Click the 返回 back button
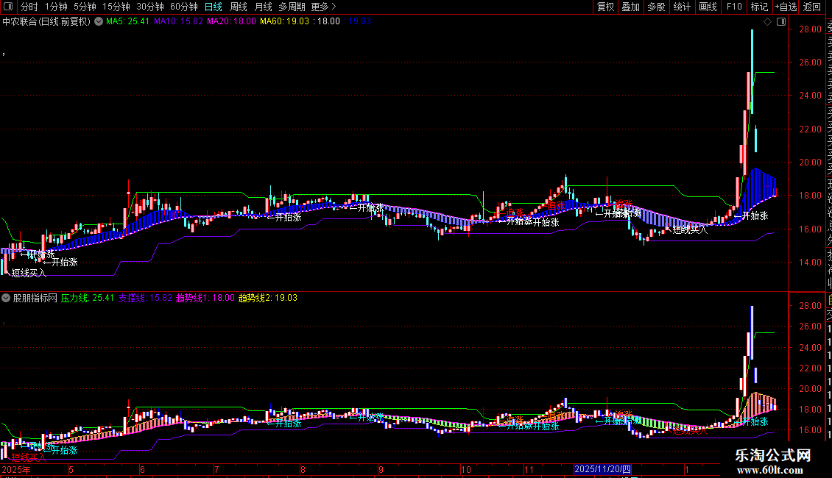The image size is (832, 478). 811,7
